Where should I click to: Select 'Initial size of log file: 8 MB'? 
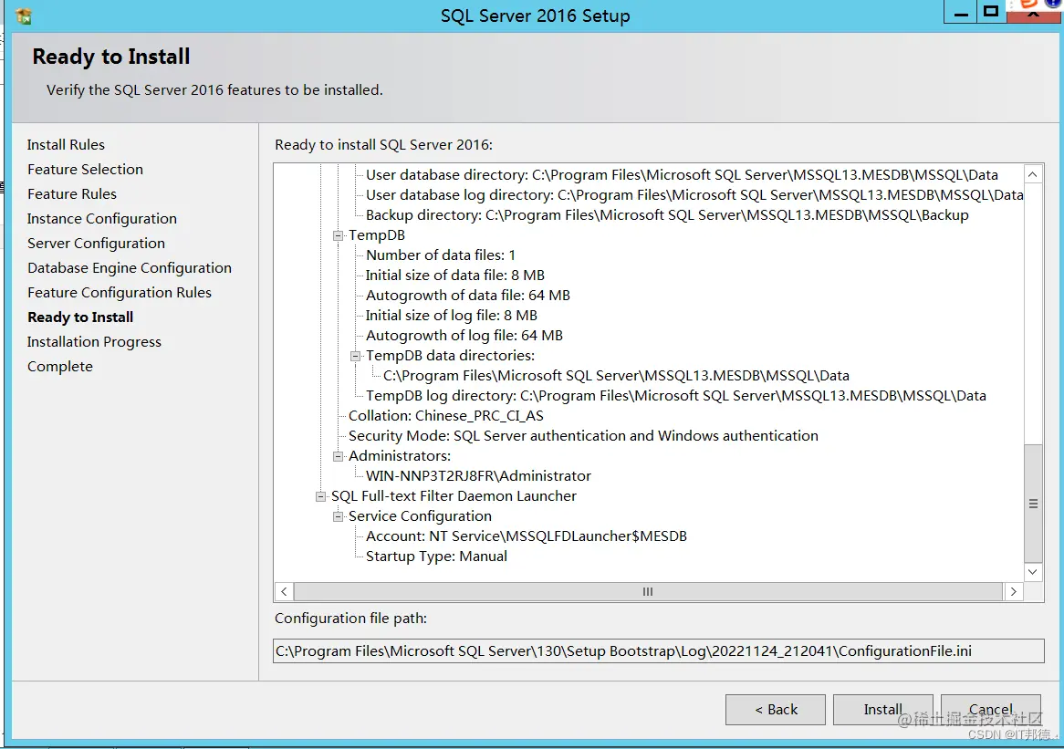(x=452, y=316)
